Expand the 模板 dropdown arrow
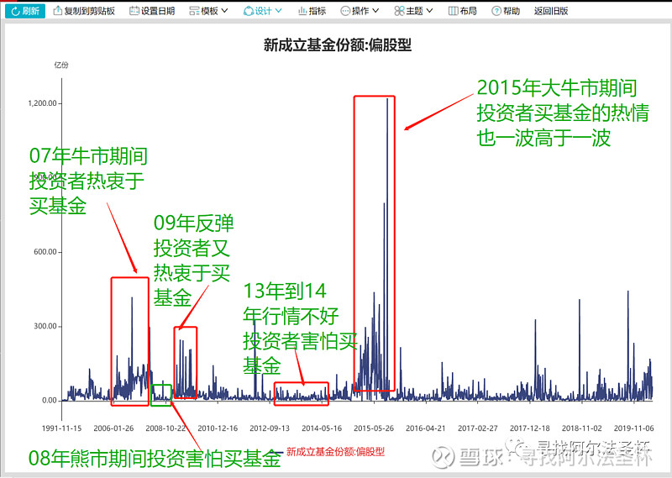672x478 pixels. (x=224, y=11)
